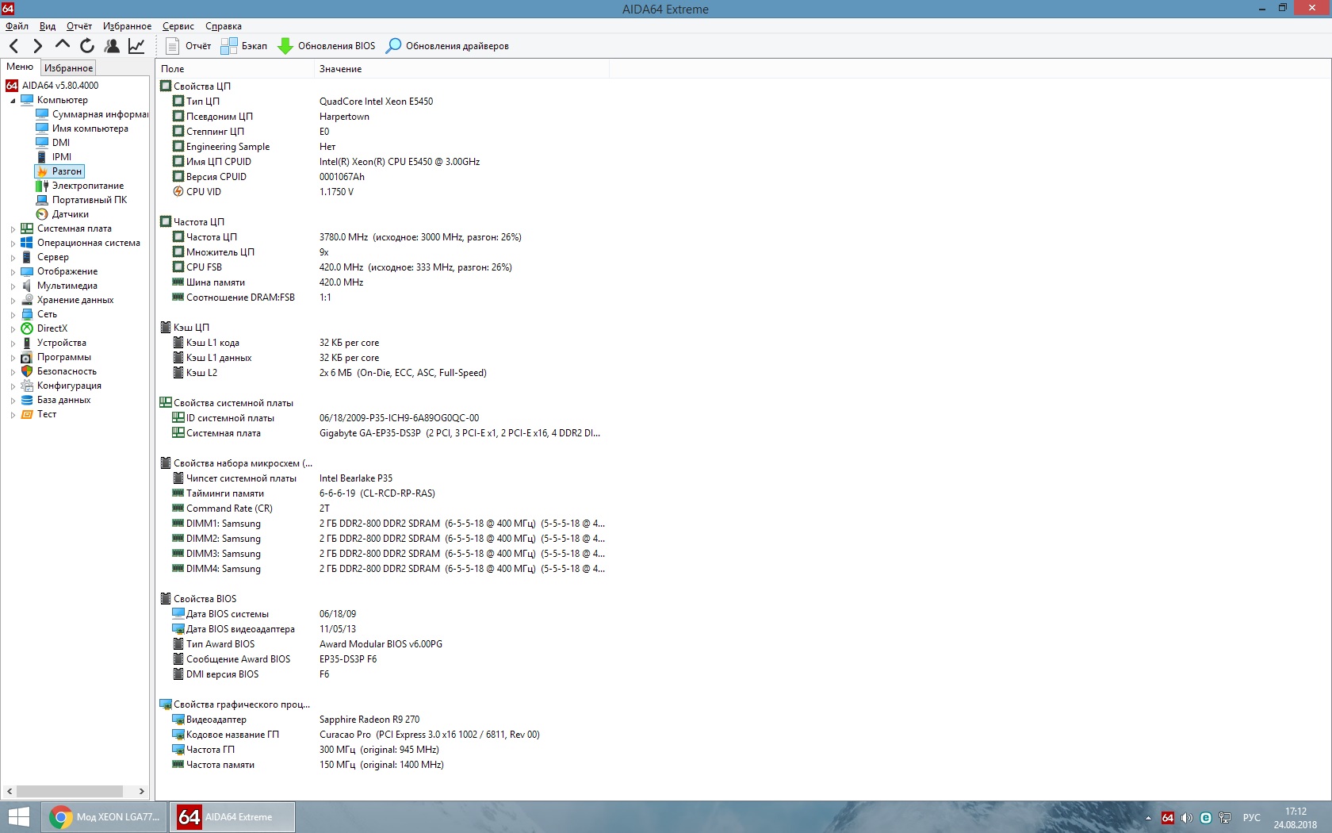Screen dimensions: 1332x833
Task: Click the Программы icon in tree
Action: coord(27,357)
